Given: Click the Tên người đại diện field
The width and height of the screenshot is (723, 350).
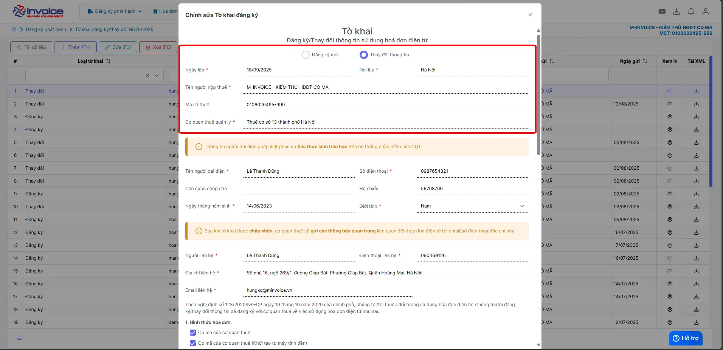Looking at the screenshot, I should [299, 171].
